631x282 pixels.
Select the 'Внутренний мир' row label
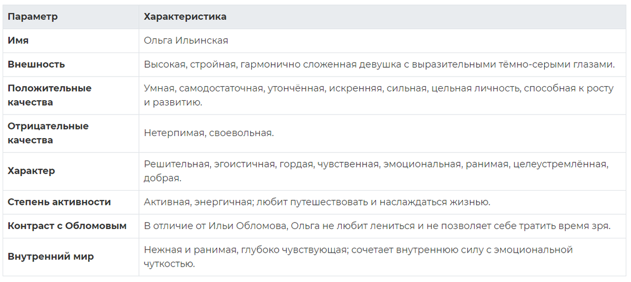(x=50, y=257)
